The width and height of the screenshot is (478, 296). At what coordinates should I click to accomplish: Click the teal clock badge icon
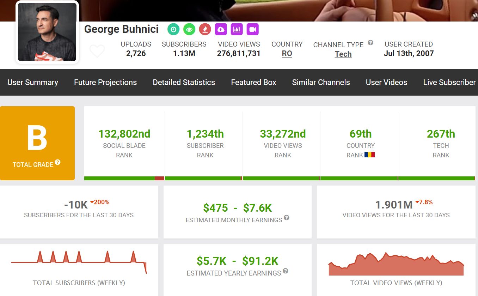pyautogui.click(x=173, y=30)
